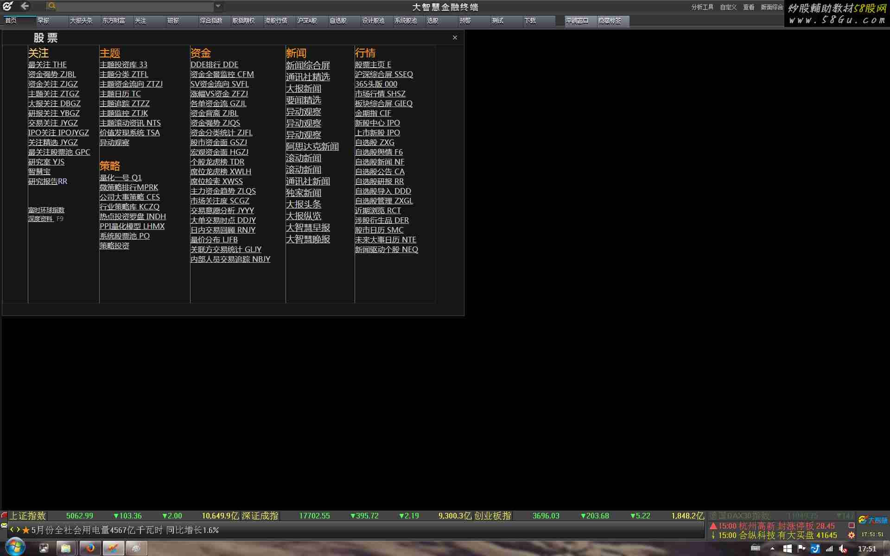This screenshot has width=890, height=556.
Task: Open the 港股行情 tab
Action: pyautogui.click(x=280, y=21)
